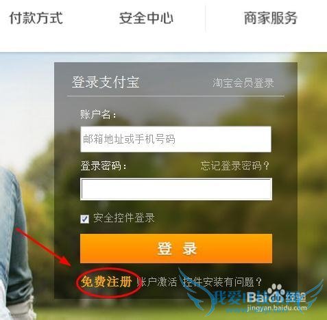The image size is (327, 320).
Task: Open the 账户激活 link
Action: pos(156,282)
